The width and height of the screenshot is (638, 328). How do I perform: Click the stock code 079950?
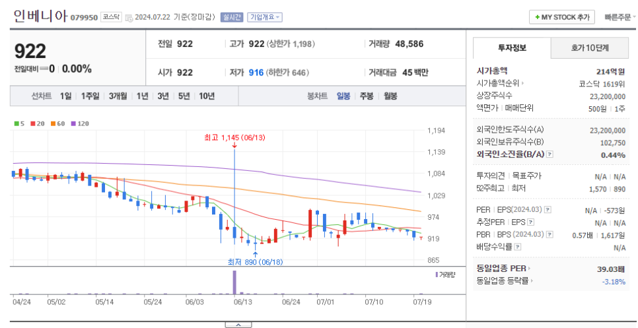tap(85, 17)
